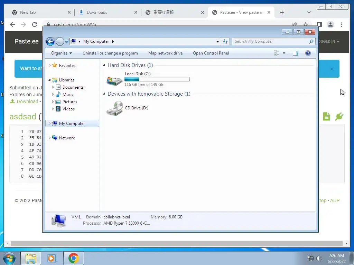The image size is (354, 265).
Task: Collapse the Hard Disk Drives group
Action: click(104, 65)
